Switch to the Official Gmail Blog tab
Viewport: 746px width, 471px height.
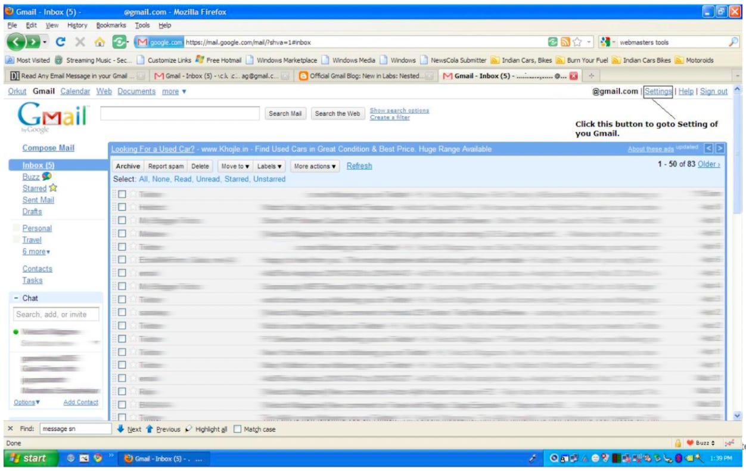click(365, 76)
